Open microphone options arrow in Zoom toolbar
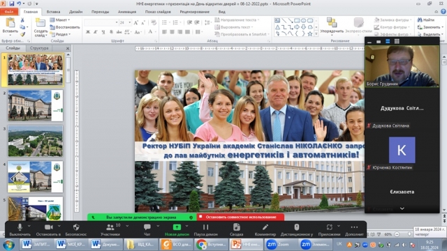447x251 pixels. 29,226
